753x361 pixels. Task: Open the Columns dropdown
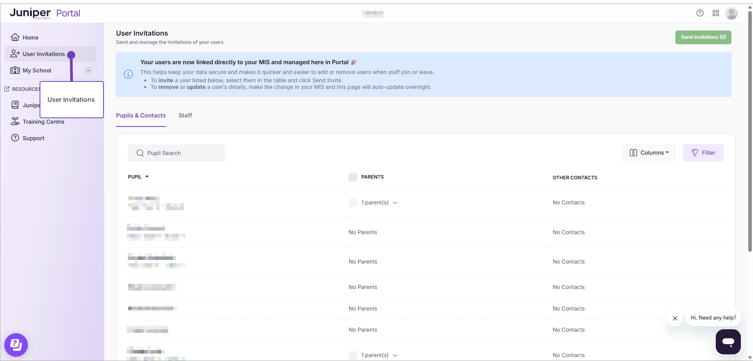(x=649, y=153)
